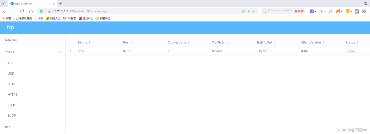
Task: Open the hot search flame button
Action: point(299,11)
